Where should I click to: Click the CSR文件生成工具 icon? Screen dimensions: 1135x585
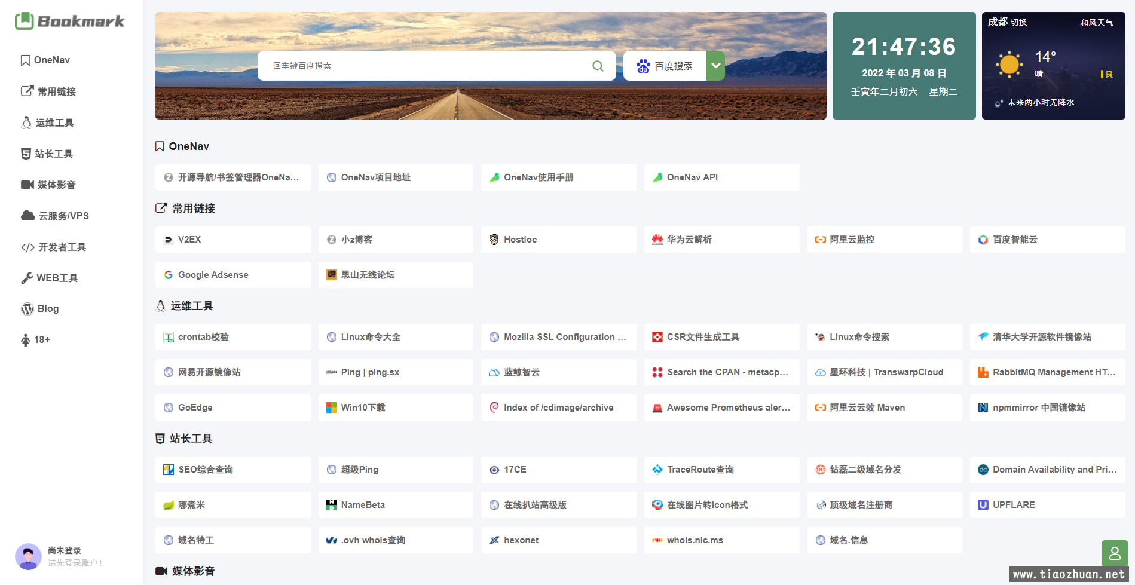tap(657, 337)
